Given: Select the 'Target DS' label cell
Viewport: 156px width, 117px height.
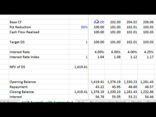Looking at the screenshot, I should tap(39, 42).
